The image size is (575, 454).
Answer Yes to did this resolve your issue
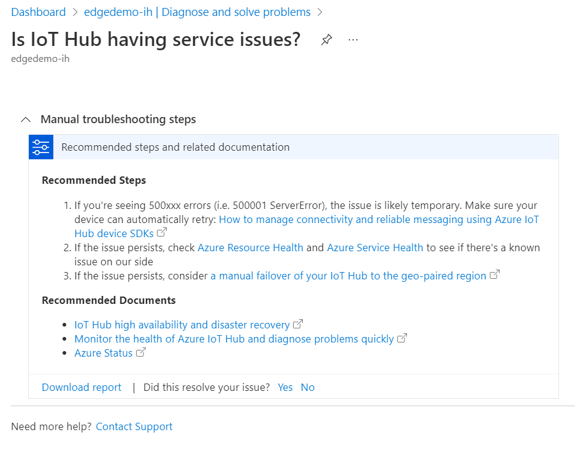(284, 387)
